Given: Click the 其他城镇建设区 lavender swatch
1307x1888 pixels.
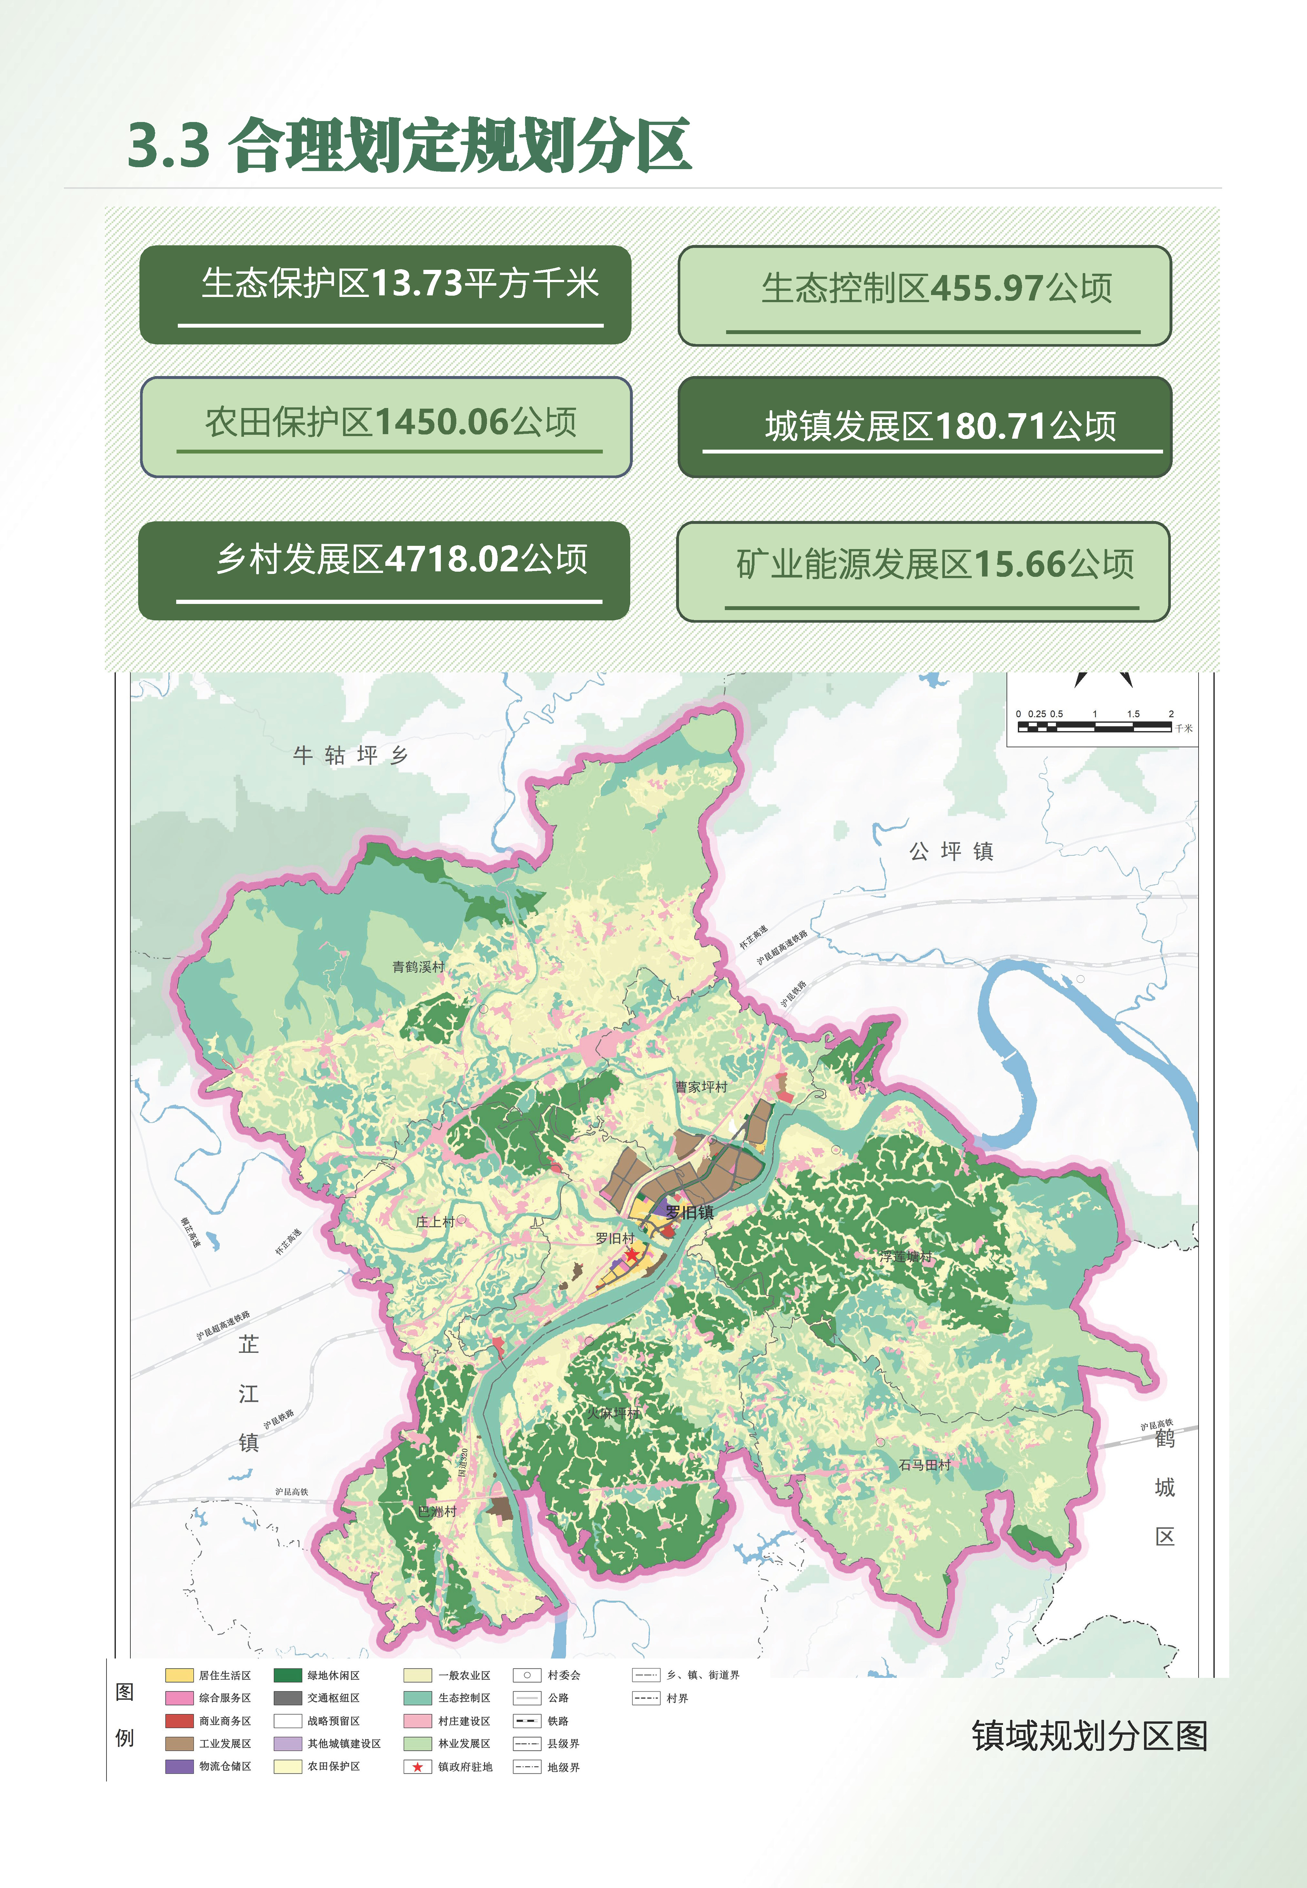Looking at the screenshot, I should point(288,1744).
